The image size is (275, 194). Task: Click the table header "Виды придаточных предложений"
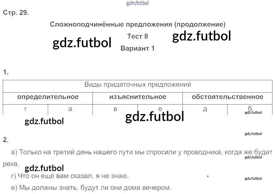(x=137, y=85)
